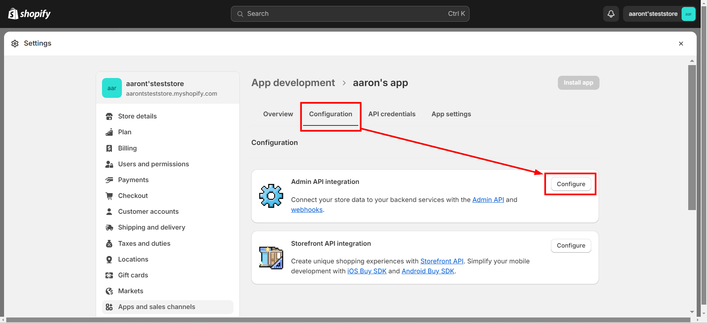The image size is (707, 323).
Task: Click the "aaron's app" breadcrumb title
Action: [380, 83]
